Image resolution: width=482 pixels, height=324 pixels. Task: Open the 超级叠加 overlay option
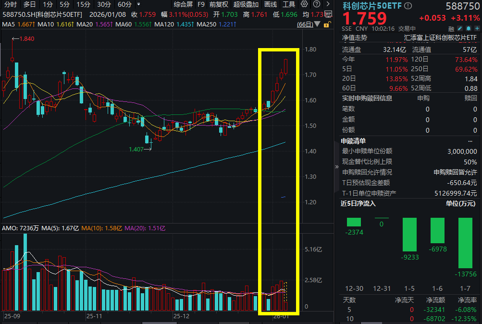click(246, 4)
